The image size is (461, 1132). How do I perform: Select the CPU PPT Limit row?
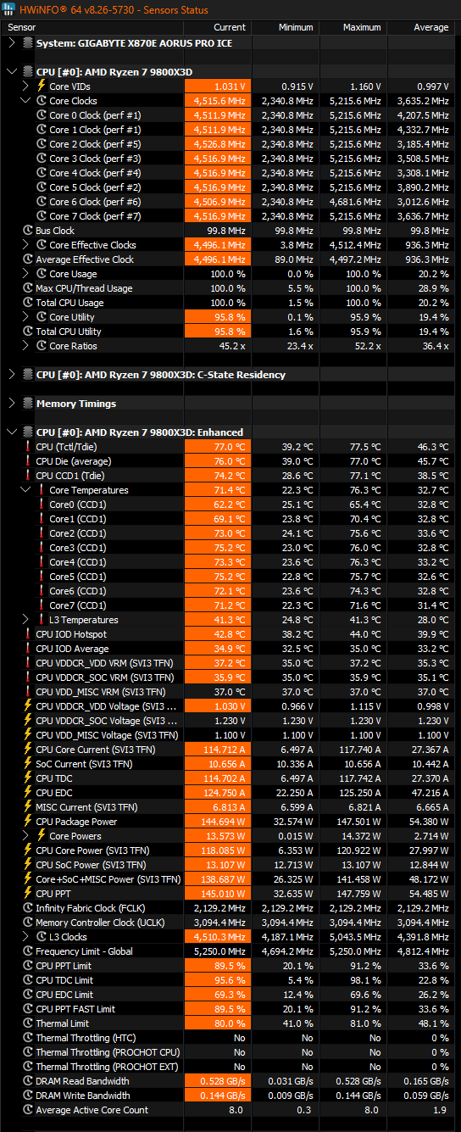click(230, 965)
